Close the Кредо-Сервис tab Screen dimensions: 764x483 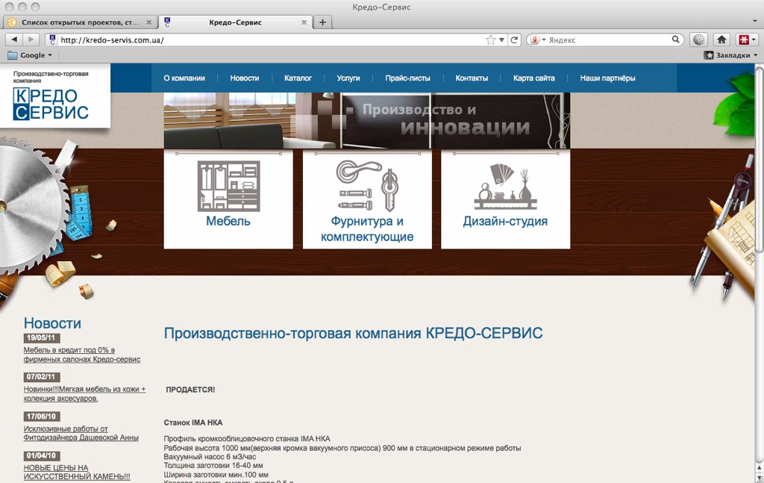click(x=304, y=22)
